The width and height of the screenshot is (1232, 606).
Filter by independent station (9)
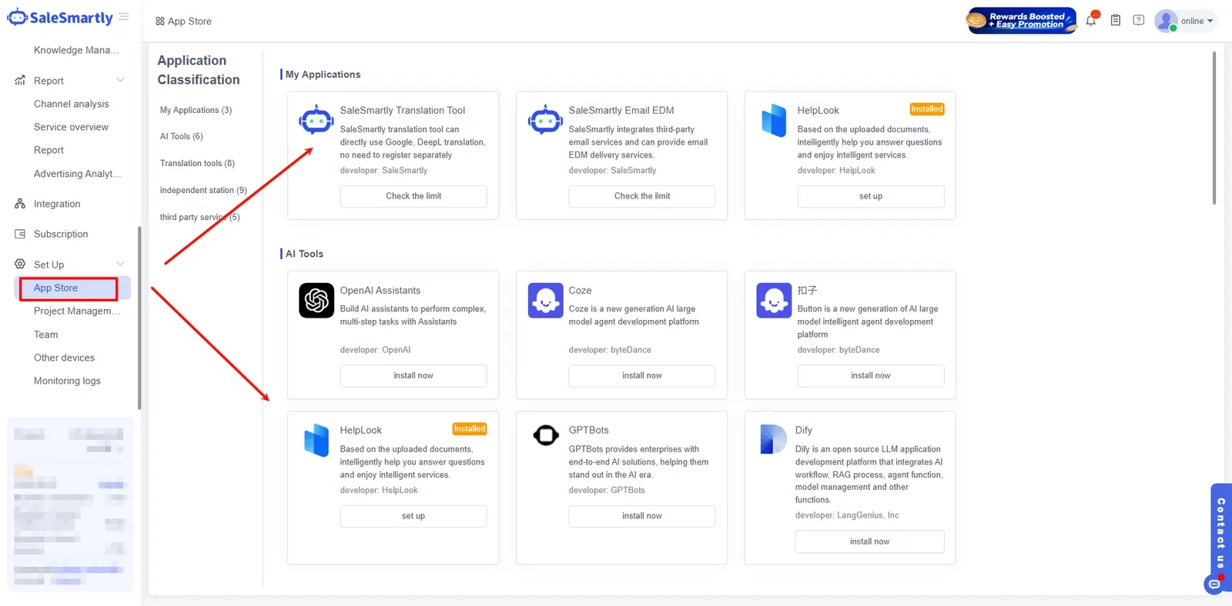(203, 190)
